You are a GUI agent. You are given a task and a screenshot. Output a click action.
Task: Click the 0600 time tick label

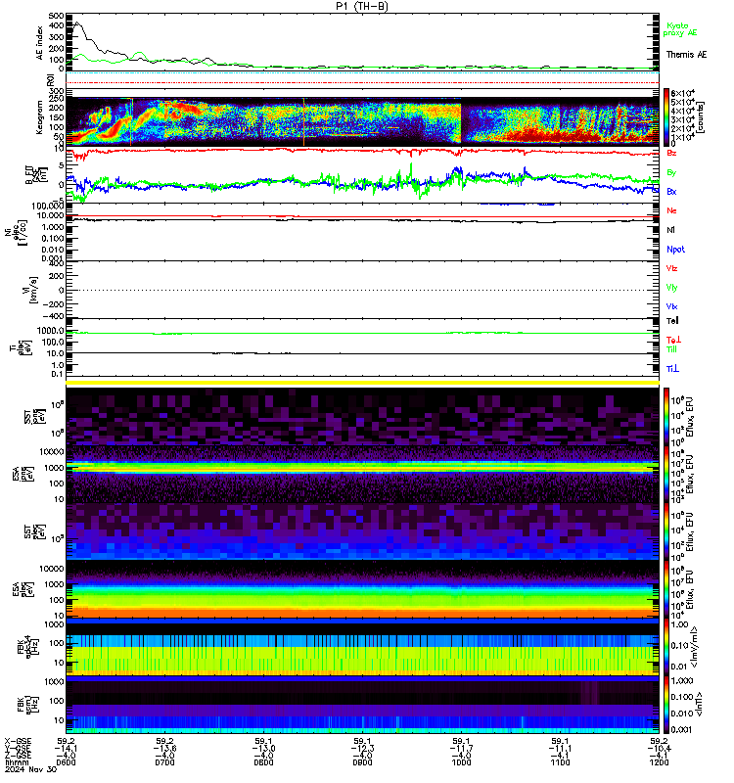(66, 762)
